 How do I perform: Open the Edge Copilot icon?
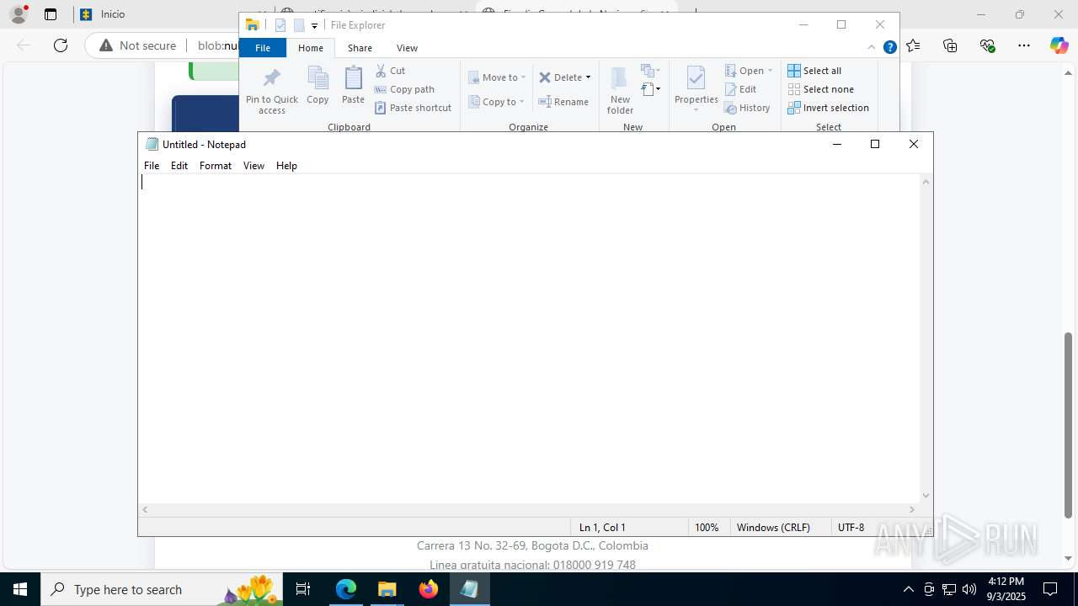(1059, 45)
